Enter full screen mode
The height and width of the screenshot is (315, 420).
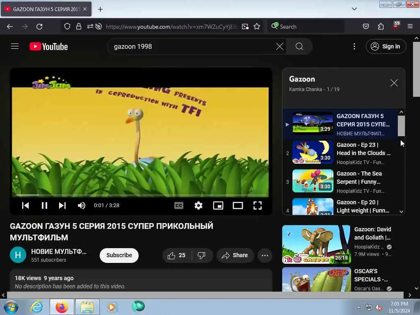point(258,205)
